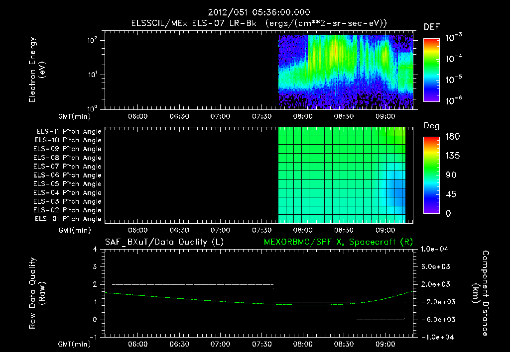Click the green pitch angle grid data area
This screenshot has height=352, width=510.
click(342, 175)
